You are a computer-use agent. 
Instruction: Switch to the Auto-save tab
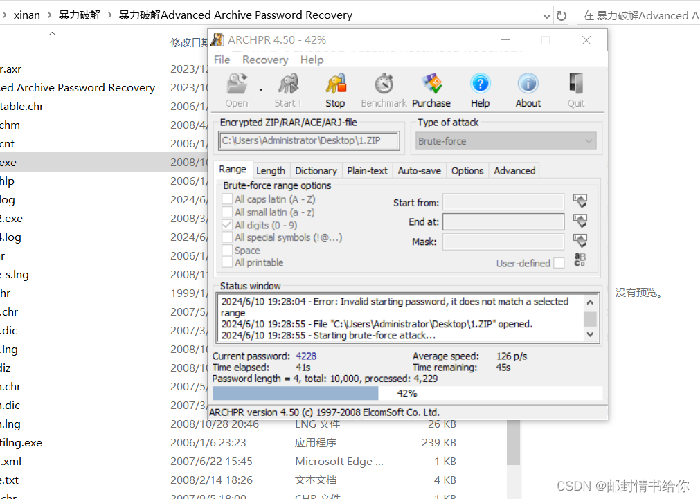(419, 170)
